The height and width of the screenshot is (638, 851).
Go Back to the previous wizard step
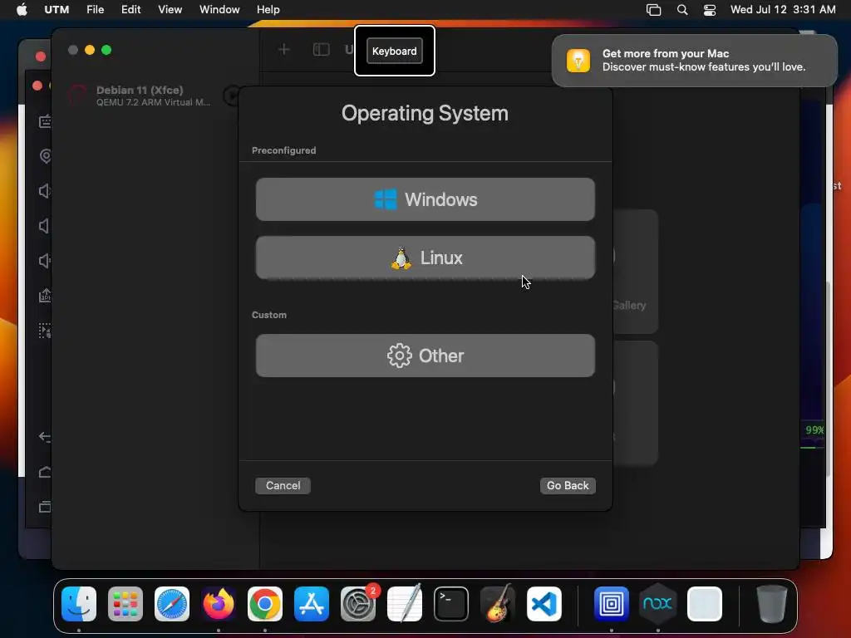(x=568, y=485)
